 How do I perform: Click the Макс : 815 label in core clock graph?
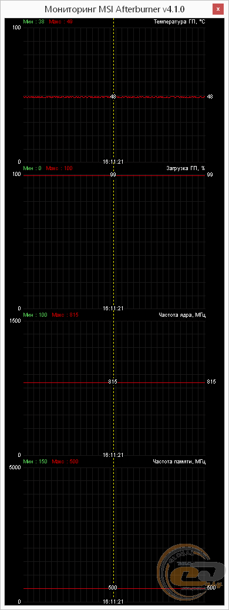point(65,315)
